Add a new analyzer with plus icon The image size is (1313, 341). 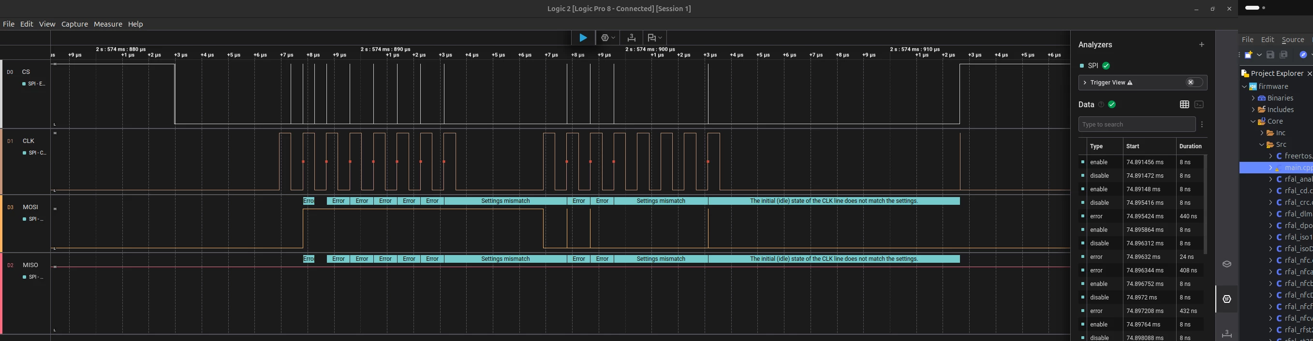tap(1201, 45)
